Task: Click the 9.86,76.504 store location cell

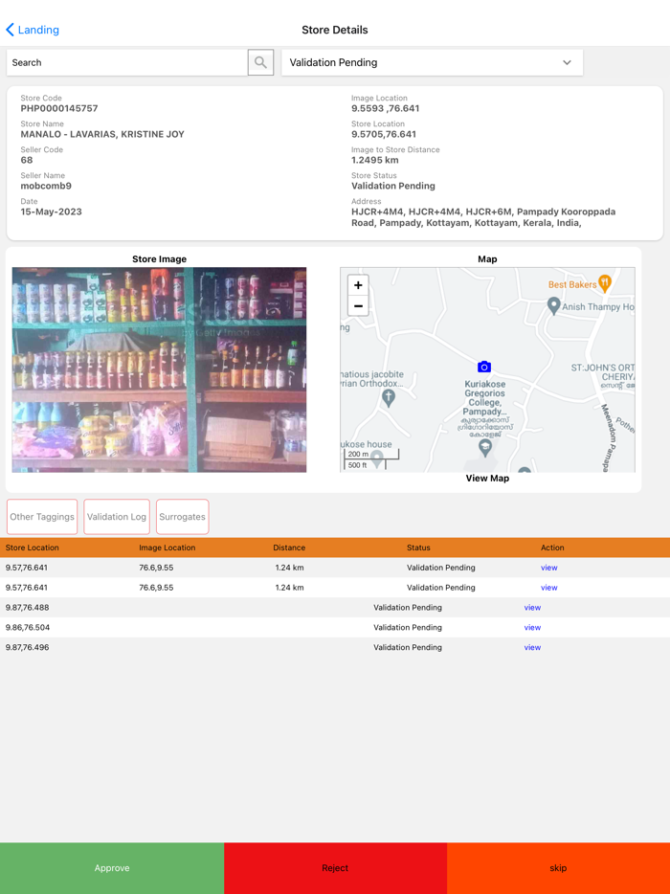Action: click(28, 627)
